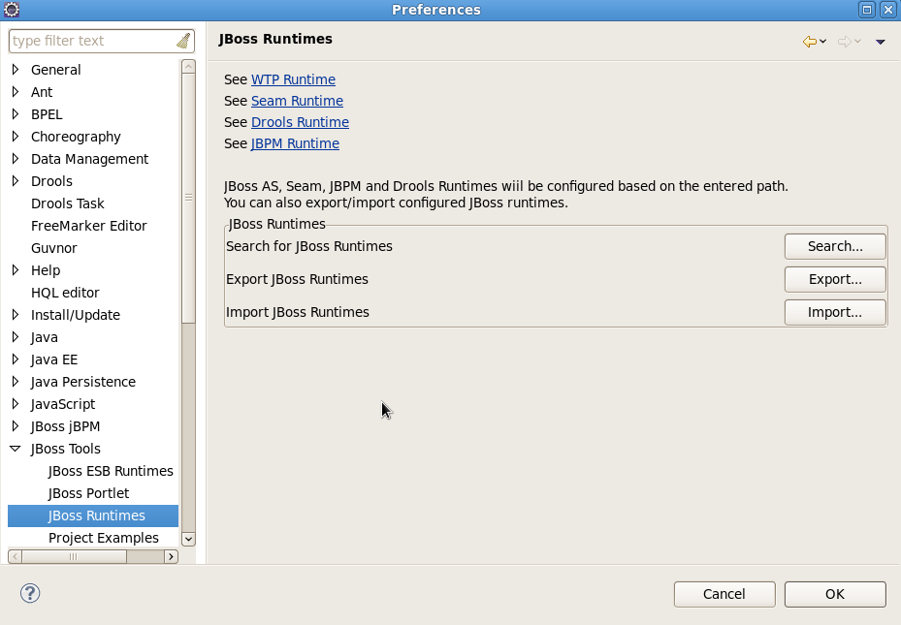Open the Drools Runtime link
The height and width of the screenshot is (625, 901).
[x=300, y=122]
